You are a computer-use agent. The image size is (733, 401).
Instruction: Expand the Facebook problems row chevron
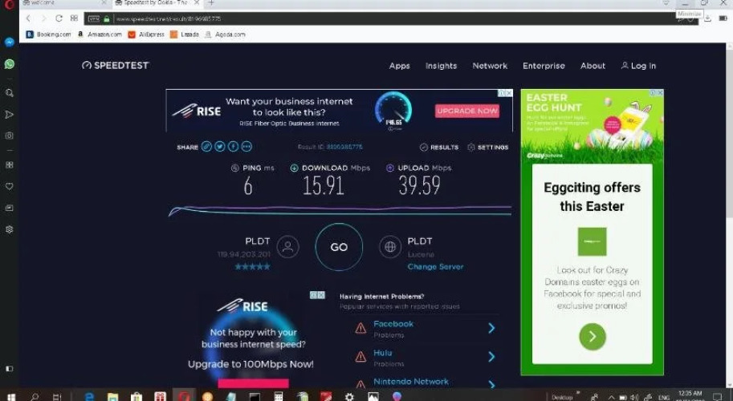(491, 328)
